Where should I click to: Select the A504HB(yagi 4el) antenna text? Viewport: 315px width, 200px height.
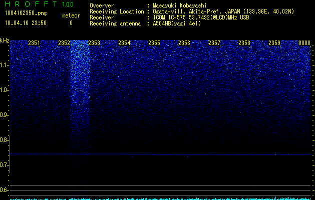177,23
